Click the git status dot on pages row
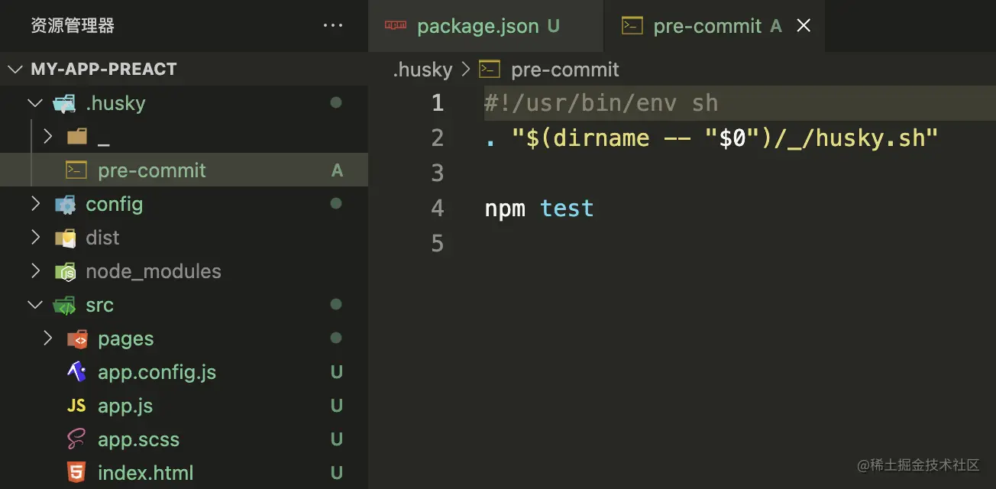This screenshot has height=489, width=996. point(335,338)
